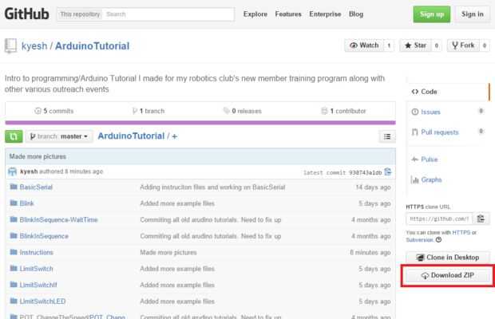Focus the Search input field

click(x=168, y=14)
